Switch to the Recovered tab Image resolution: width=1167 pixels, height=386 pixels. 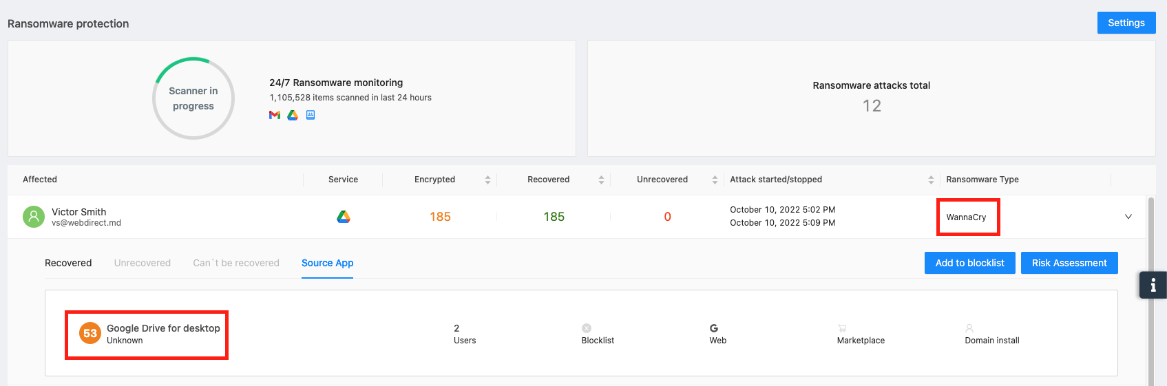coord(68,263)
